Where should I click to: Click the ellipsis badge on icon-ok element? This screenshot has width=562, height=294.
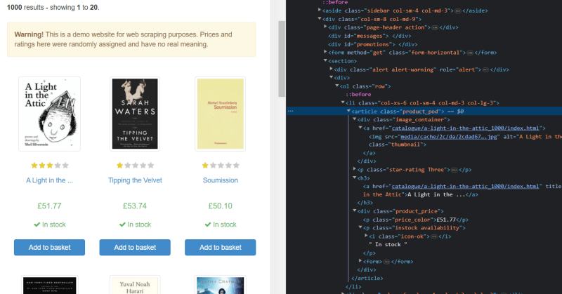[x=434, y=236]
